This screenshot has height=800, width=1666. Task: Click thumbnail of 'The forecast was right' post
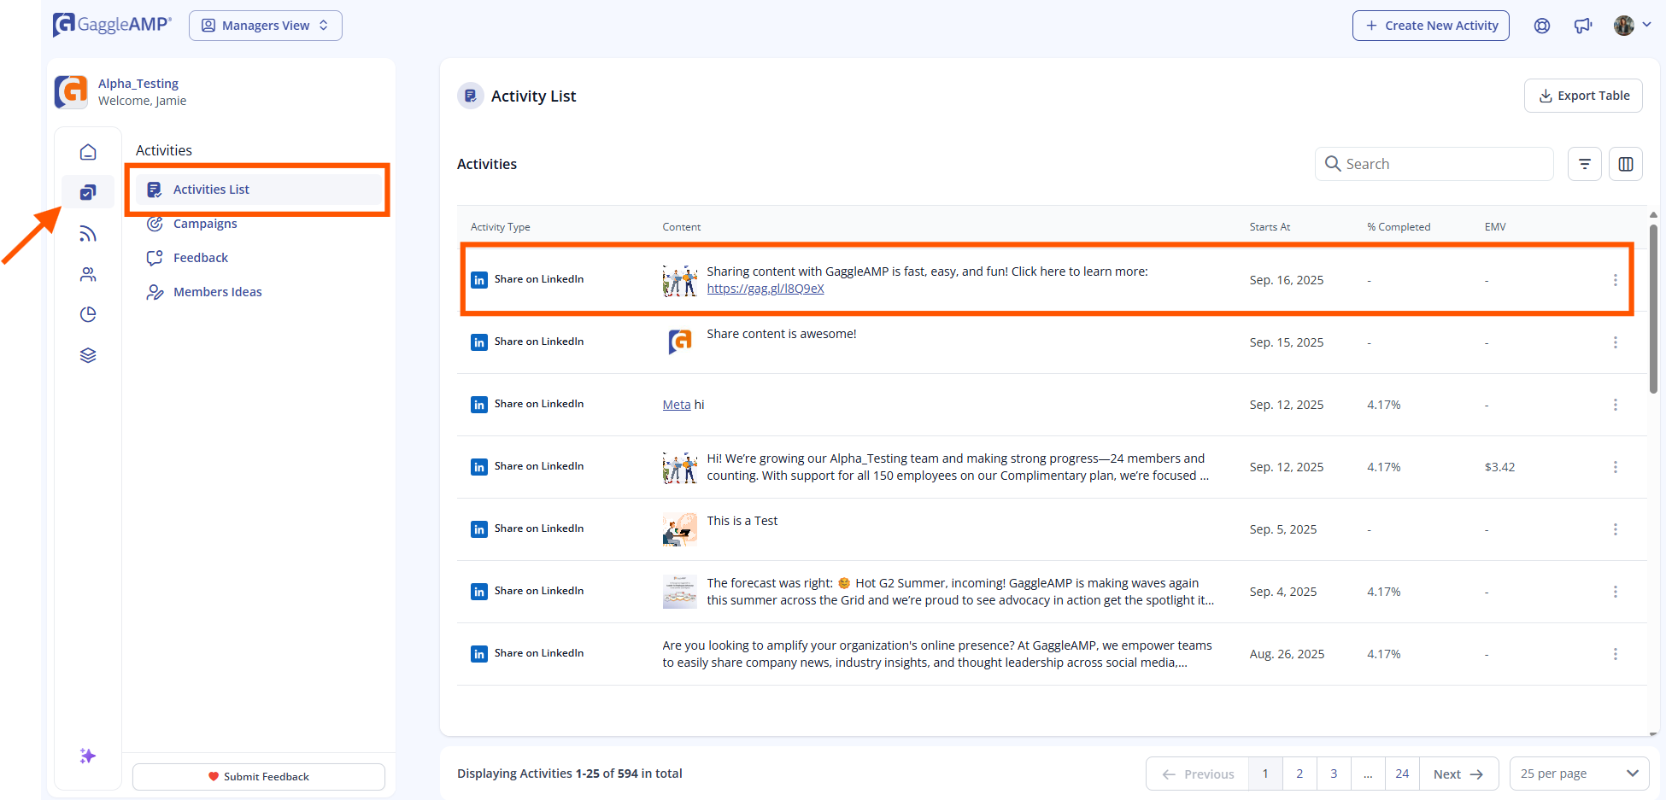[680, 592]
